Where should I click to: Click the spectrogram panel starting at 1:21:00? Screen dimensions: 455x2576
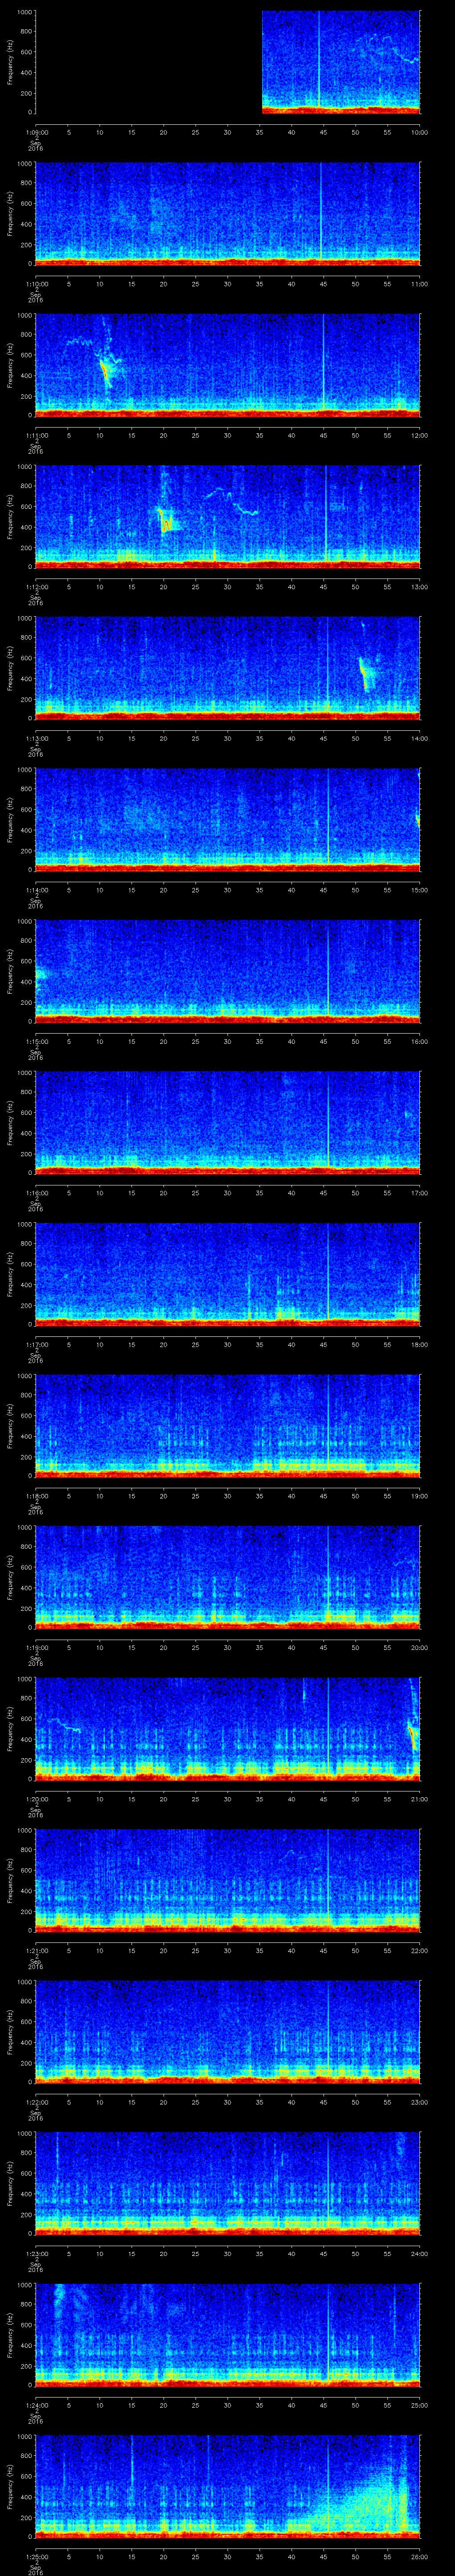tap(228, 1880)
